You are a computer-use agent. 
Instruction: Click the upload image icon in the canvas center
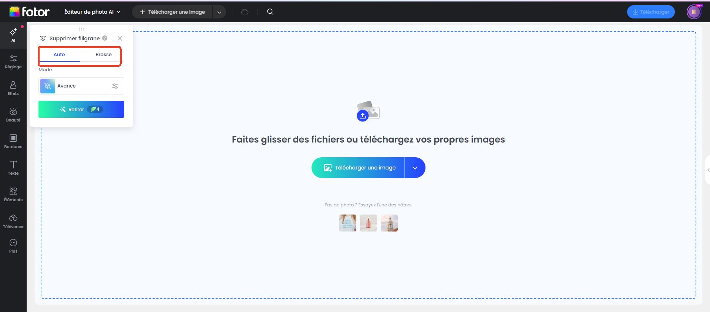pyautogui.click(x=368, y=111)
